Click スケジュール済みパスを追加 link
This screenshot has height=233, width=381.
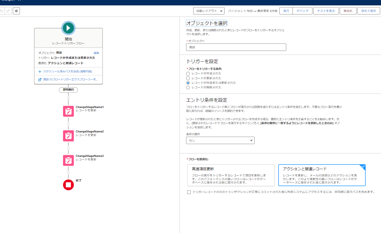(68, 72)
